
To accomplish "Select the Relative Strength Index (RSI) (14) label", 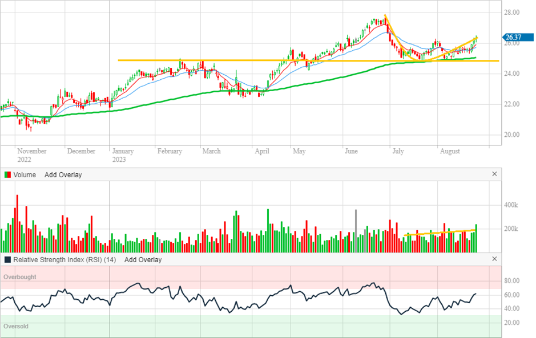I will pos(65,260).
